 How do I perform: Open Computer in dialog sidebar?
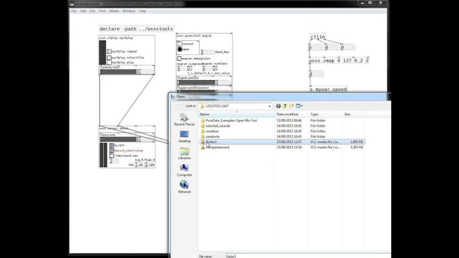coord(184,171)
